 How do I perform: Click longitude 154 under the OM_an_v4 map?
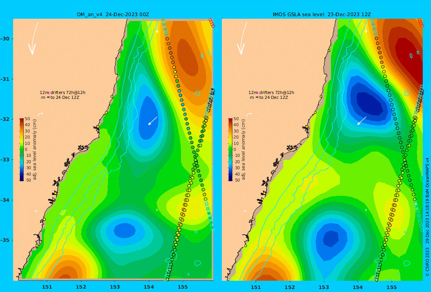[x=149, y=287]
